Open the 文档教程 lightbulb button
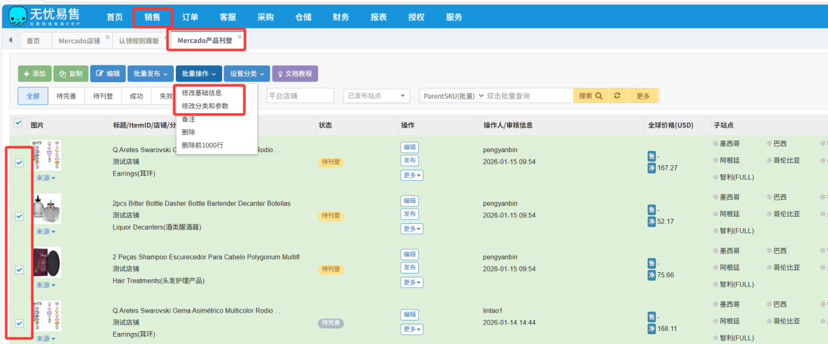 (295, 74)
